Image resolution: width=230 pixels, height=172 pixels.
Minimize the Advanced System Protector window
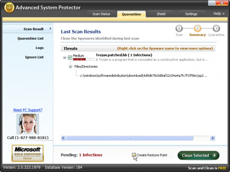212,3
